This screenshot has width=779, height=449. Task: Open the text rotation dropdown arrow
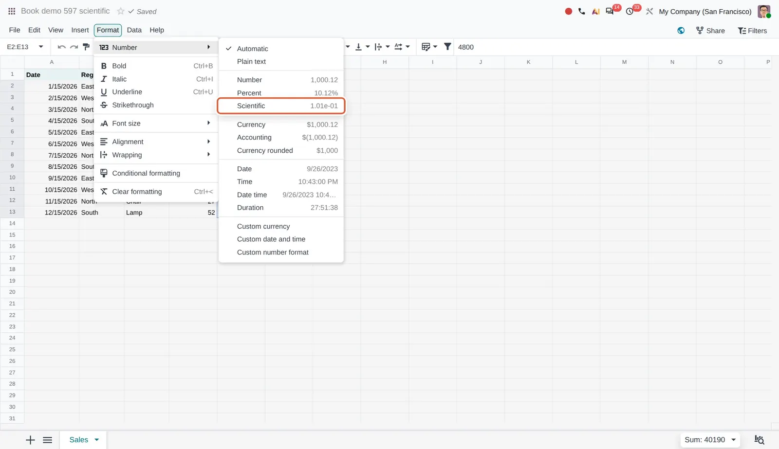click(x=408, y=47)
